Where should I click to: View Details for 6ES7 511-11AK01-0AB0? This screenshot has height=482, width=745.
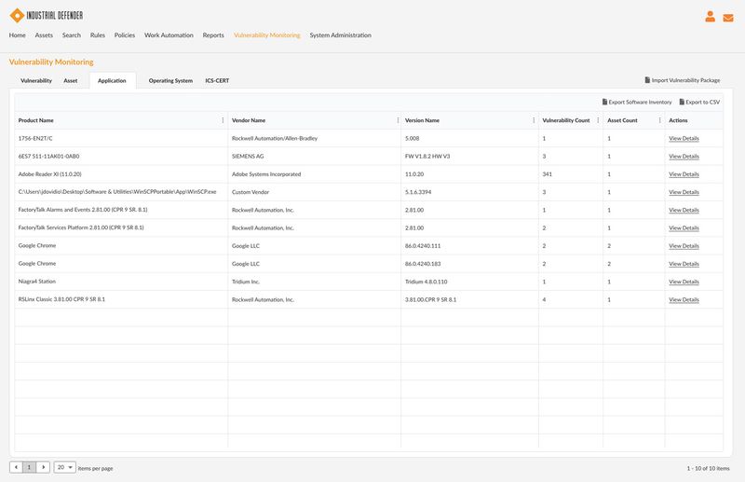click(x=684, y=157)
